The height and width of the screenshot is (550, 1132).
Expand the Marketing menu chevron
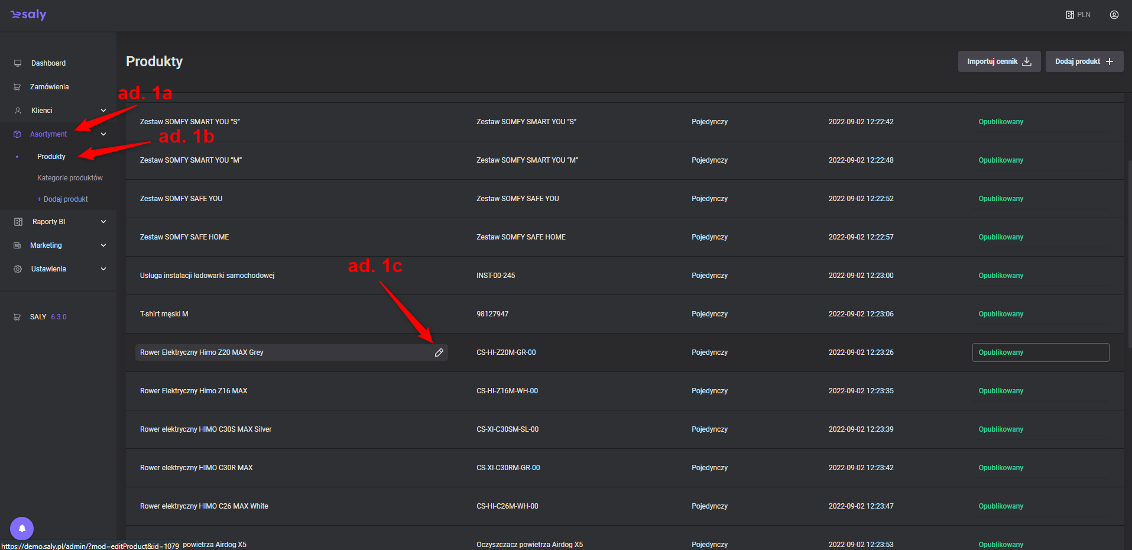point(103,245)
